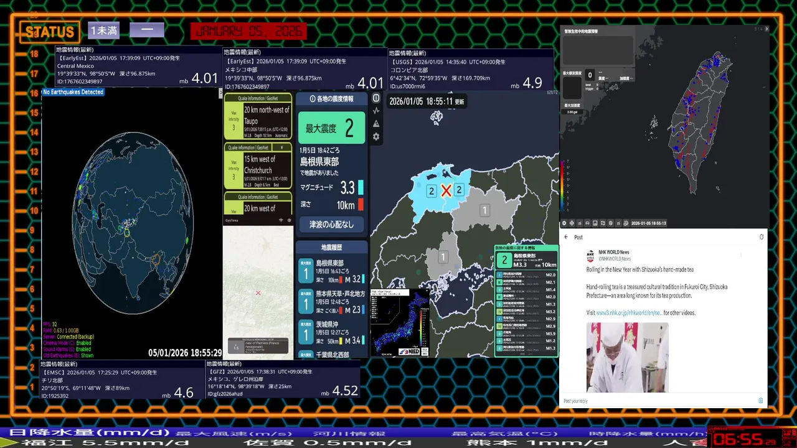
Task: Click the Taiwan map timestamp 2026-01-05 18:55:13
Action: click(x=648, y=223)
